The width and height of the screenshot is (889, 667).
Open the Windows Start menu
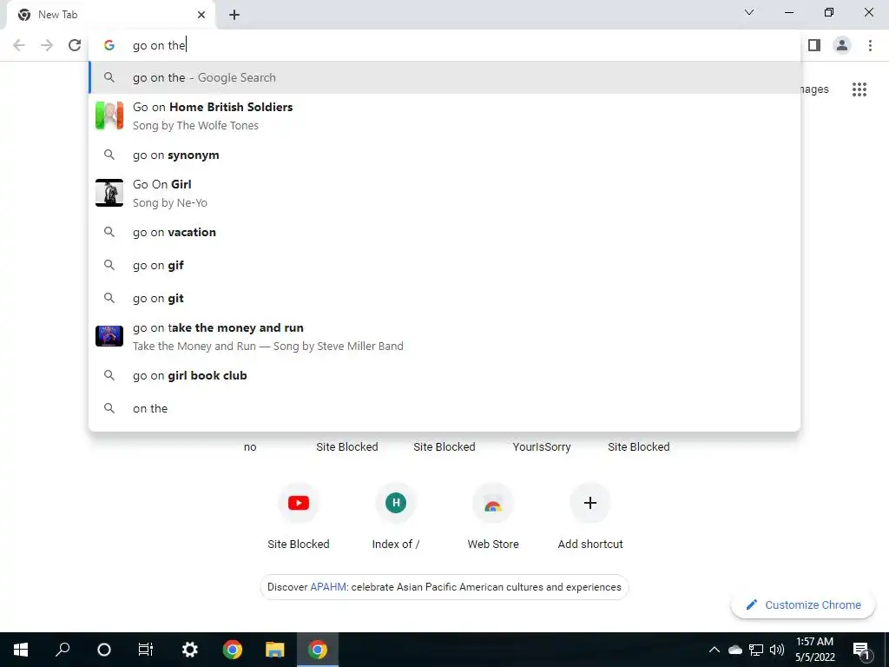click(21, 650)
